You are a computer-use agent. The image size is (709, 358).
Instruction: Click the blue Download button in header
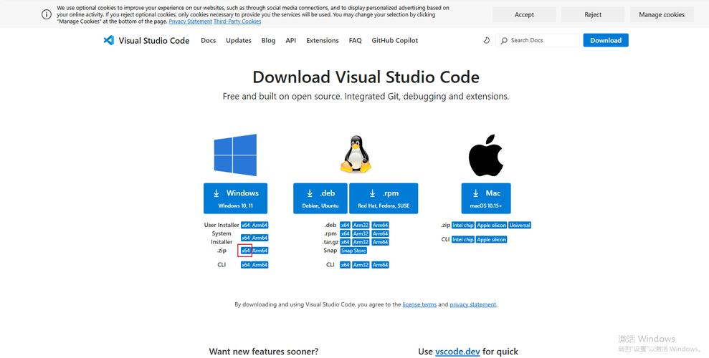click(x=606, y=40)
